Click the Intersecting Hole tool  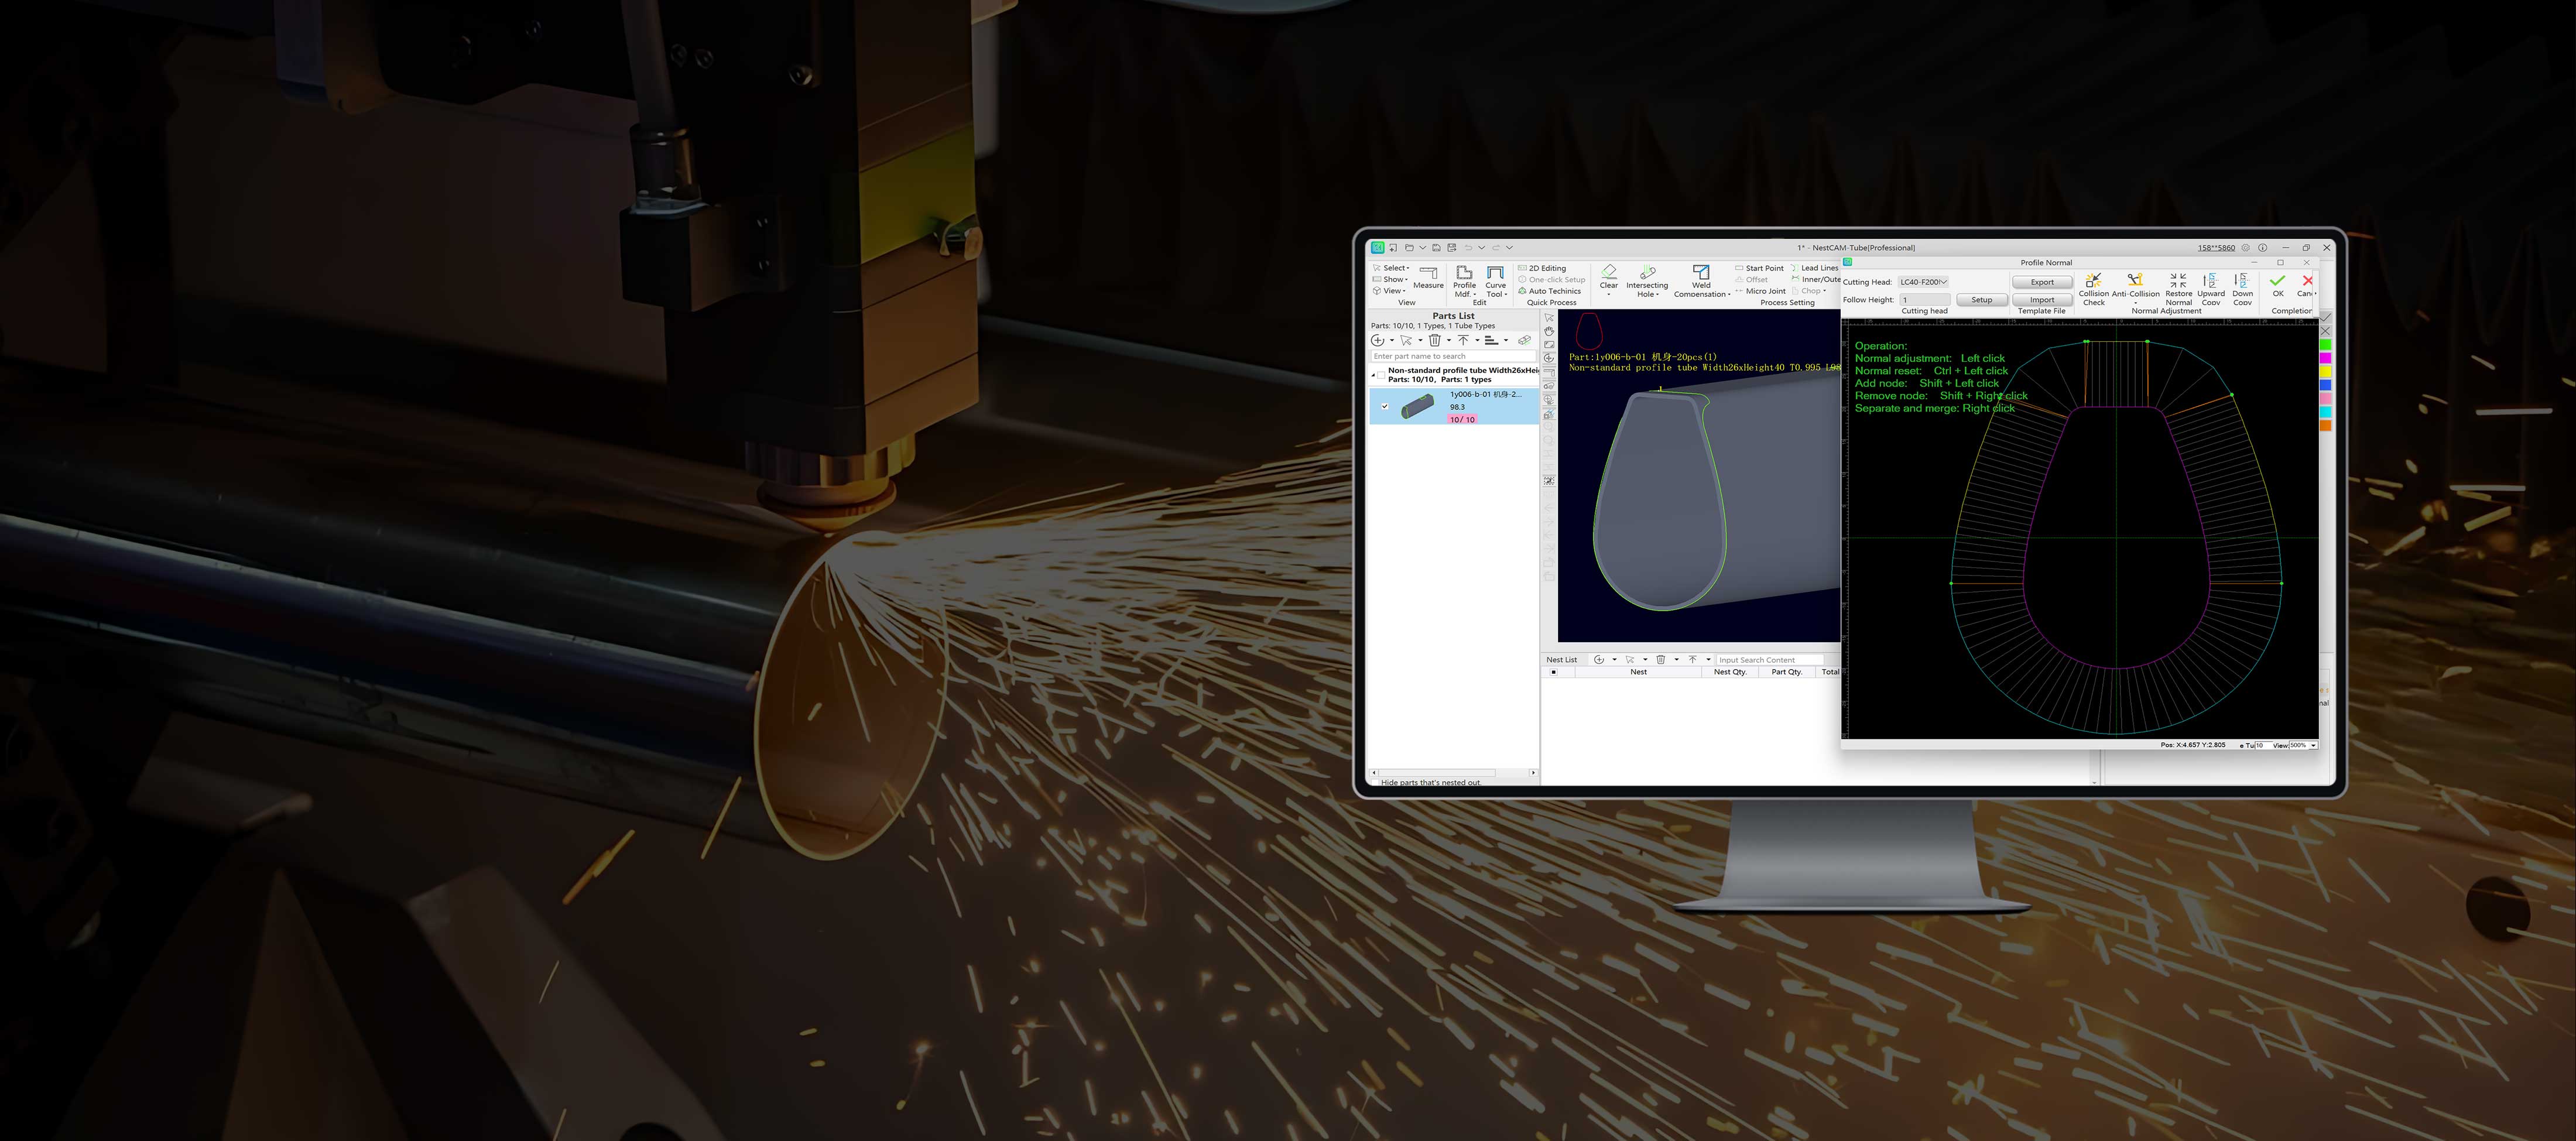[1647, 272]
